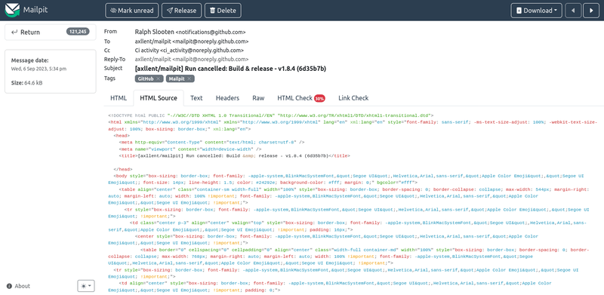Screen dimensions: 604x295
Task: Click the 30% HTML check badge
Action: [x=319, y=98]
